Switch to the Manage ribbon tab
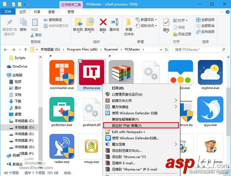Screen dimensions: 231x176 point(71,12)
